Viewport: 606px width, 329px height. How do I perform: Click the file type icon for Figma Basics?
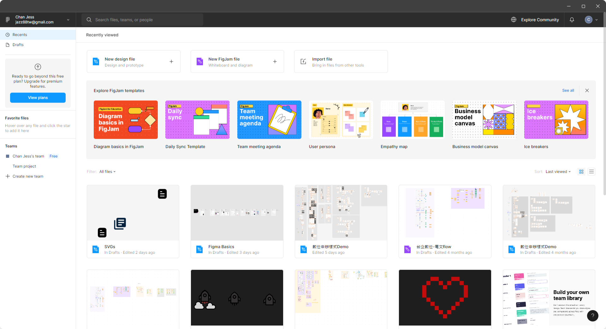point(199,249)
